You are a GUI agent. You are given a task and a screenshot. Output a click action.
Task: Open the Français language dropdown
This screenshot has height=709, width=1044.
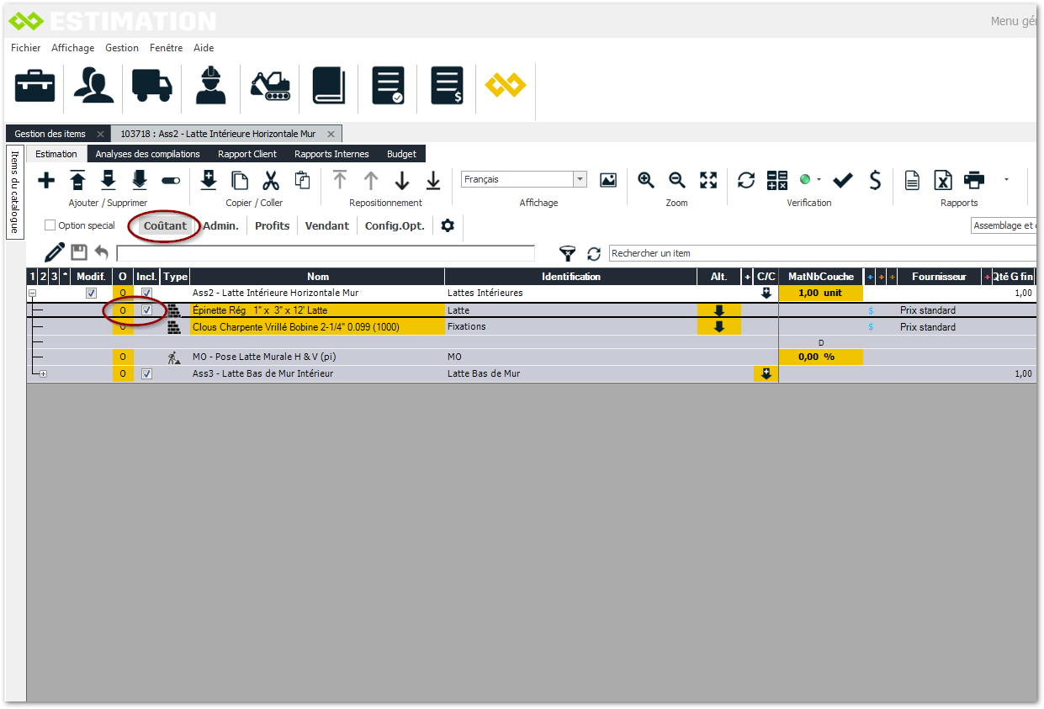click(x=580, y=179)
